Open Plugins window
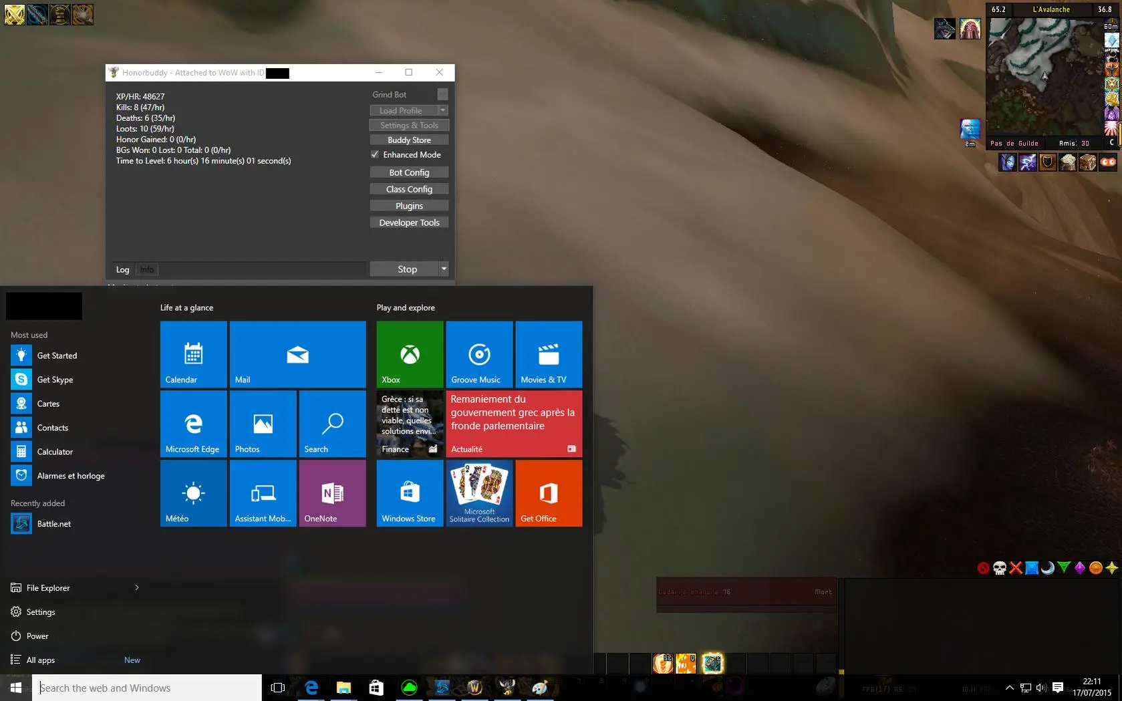Image resolution: width=1122 pixels, height=701 pixels. click(x=409, y=206)
